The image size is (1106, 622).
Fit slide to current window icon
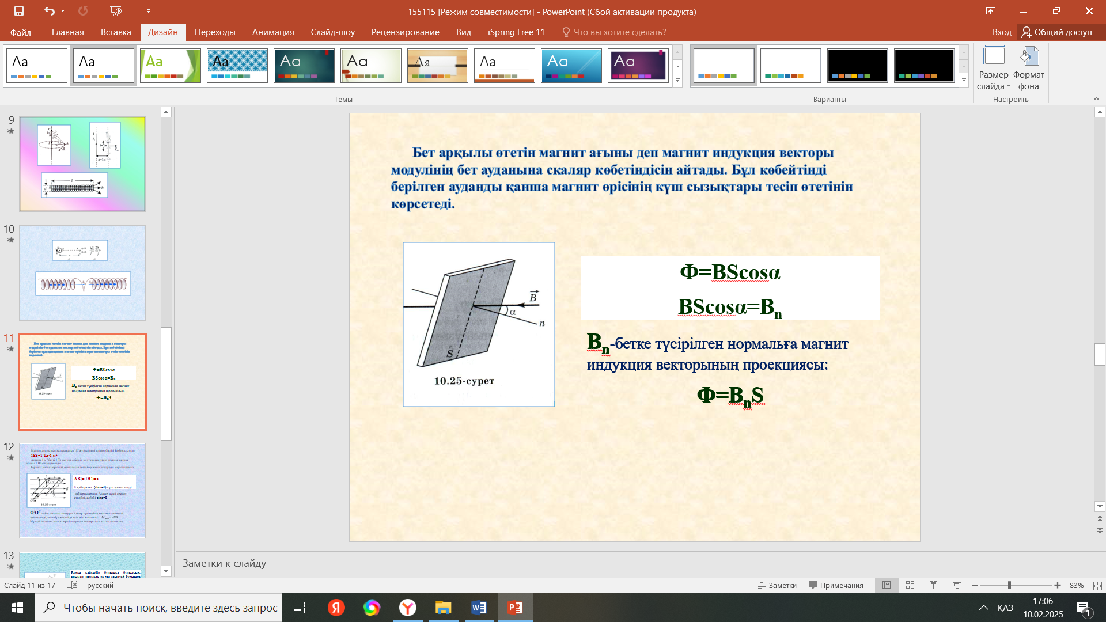1097,585
